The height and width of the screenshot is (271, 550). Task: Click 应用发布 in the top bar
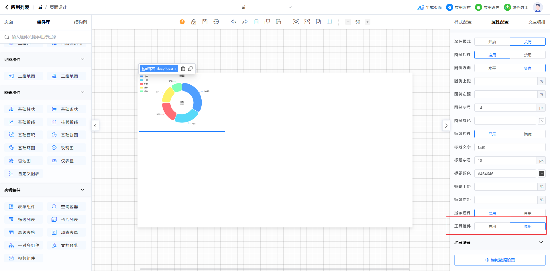(x=458, y=7)
